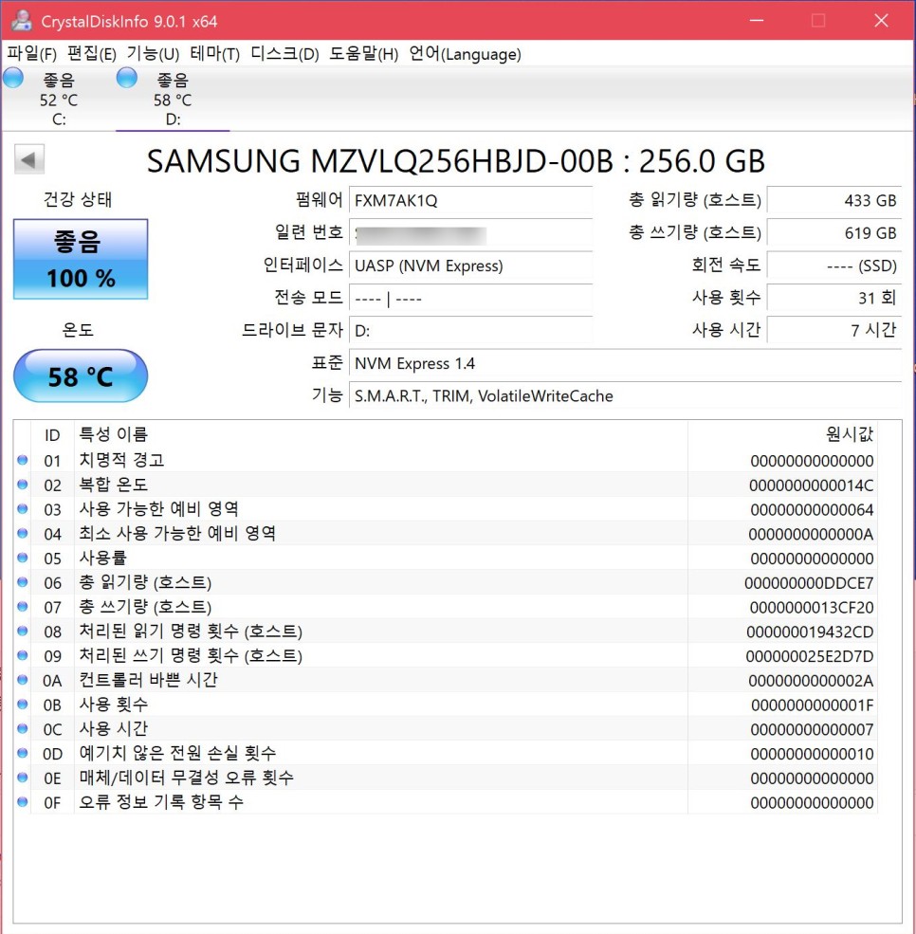Click the blurred serial number field
Viewport: 916px width, 934px height.
tap(470, 233)
